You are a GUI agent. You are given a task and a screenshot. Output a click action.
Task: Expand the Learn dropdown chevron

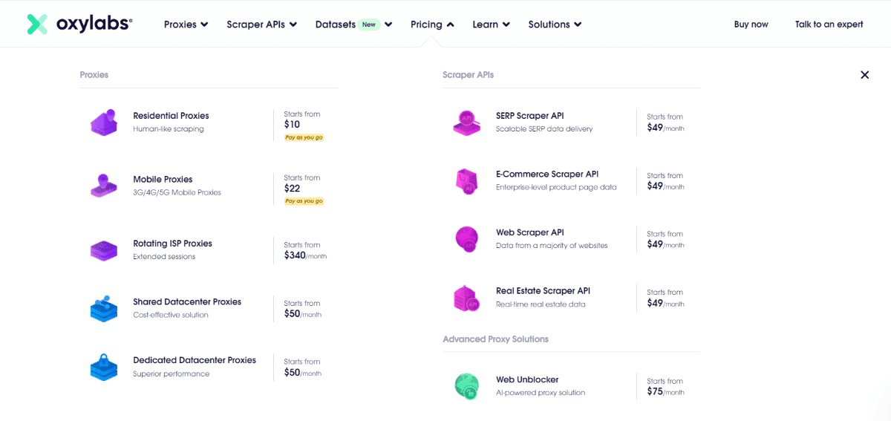(x=506, y=25)
